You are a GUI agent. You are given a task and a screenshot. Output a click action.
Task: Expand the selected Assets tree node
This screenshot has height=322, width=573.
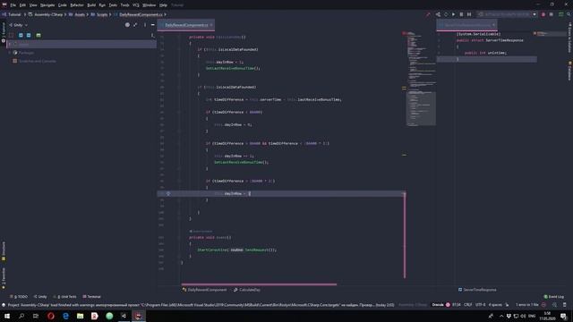[x=10, y=44]
